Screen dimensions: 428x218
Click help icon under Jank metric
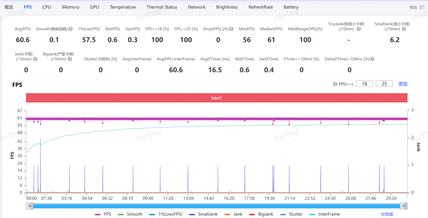pyautogui.click(x=35, y=59)
